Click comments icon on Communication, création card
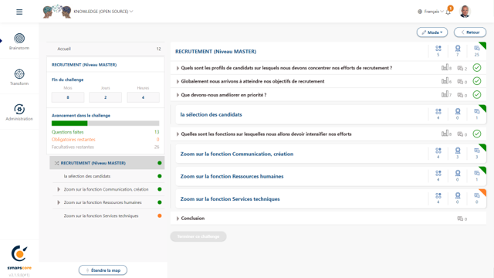494x278 pixels. [477, 151]
